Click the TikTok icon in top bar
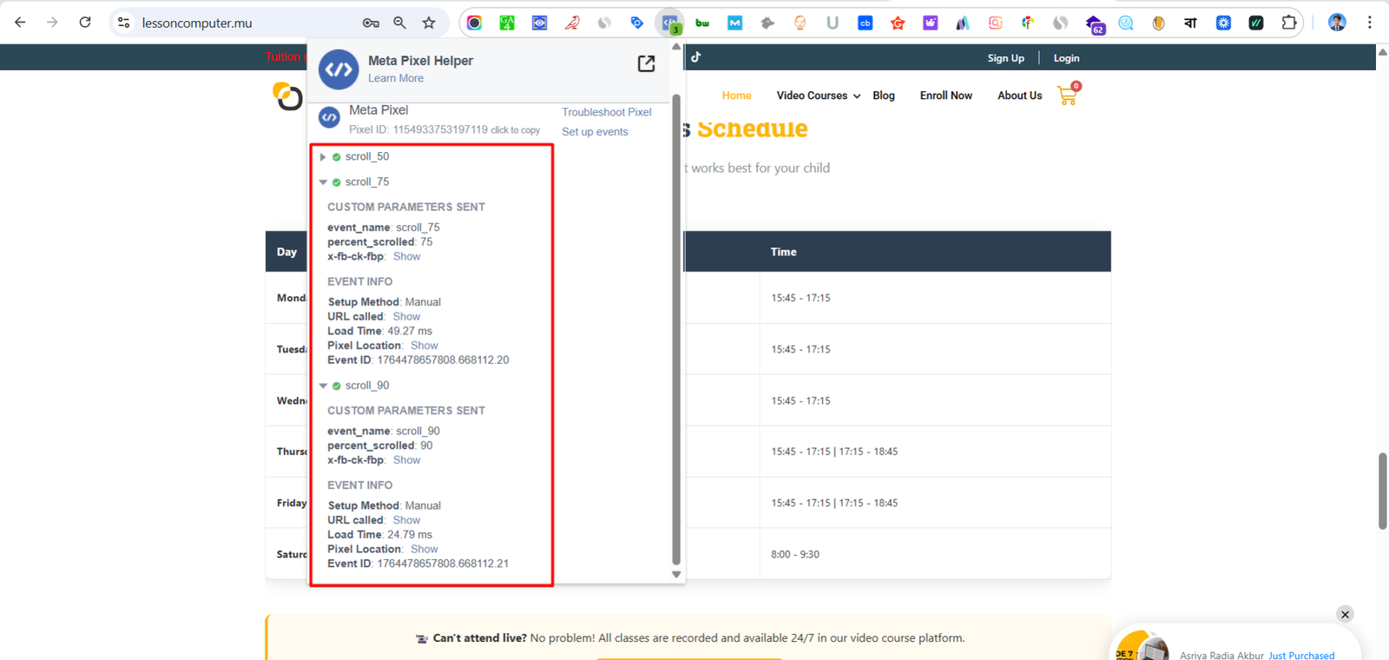1389x660 pixels. pyautogui.click(x=696, y=57)
